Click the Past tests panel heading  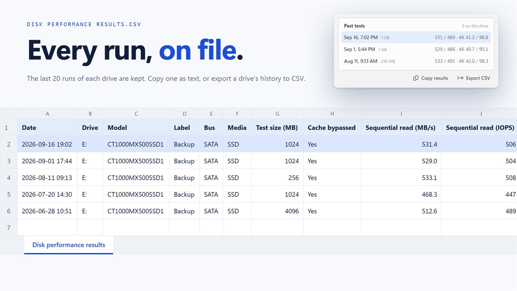354,26
